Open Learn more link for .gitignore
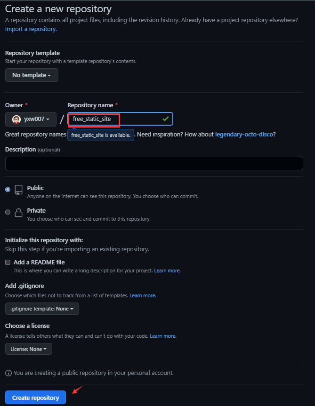 pyautogui.click(x=143, y=295)
